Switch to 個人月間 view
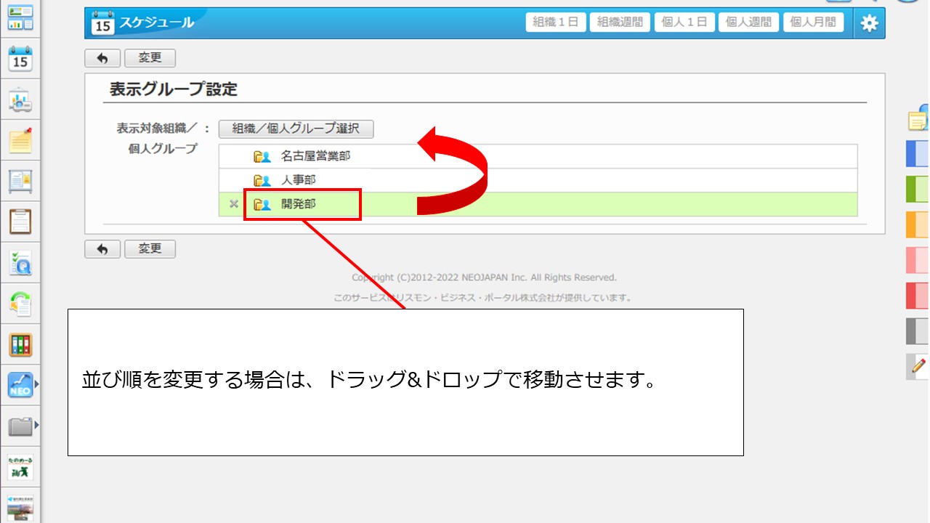The image size is (930, 523). coord(813,23)
